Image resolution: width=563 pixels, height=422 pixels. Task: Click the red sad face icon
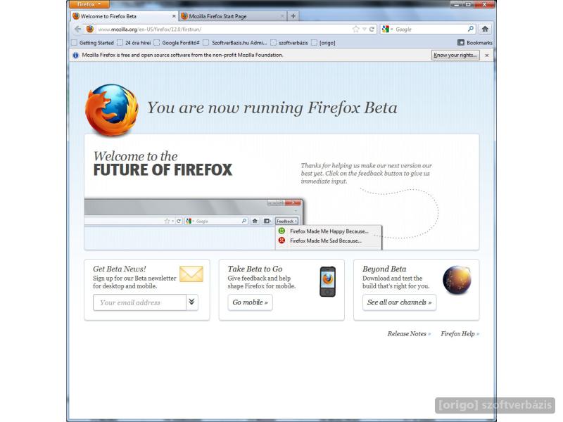[282, 241]
